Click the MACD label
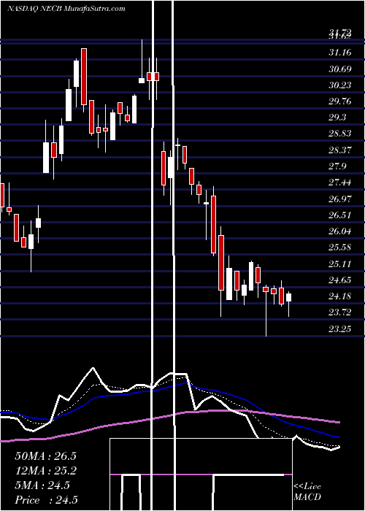The image size is (365, 511). [307, 497]
